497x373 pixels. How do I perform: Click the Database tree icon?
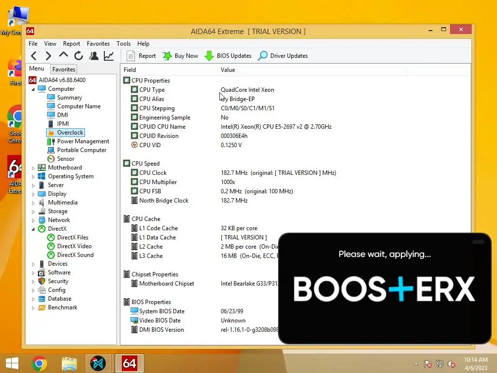[42, 299]
